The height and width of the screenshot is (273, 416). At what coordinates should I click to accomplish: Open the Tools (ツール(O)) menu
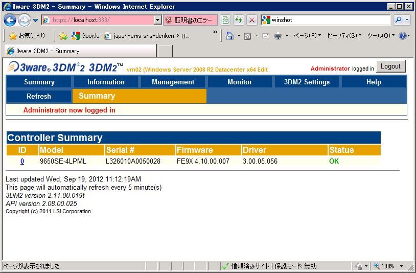point(381,36)
